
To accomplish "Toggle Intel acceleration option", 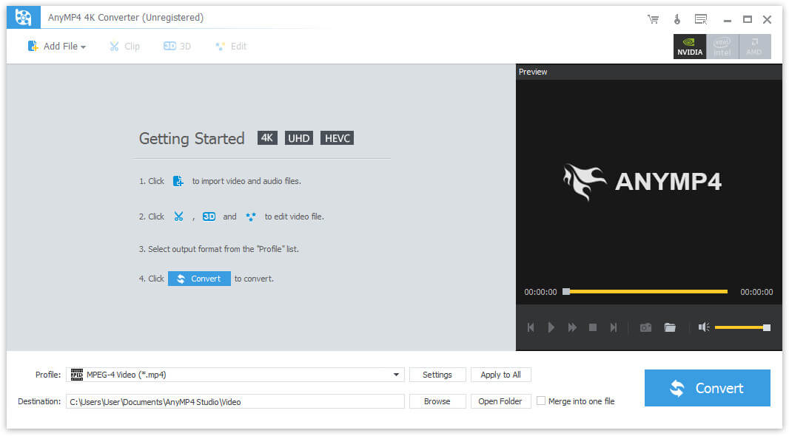I will point(722,47).
